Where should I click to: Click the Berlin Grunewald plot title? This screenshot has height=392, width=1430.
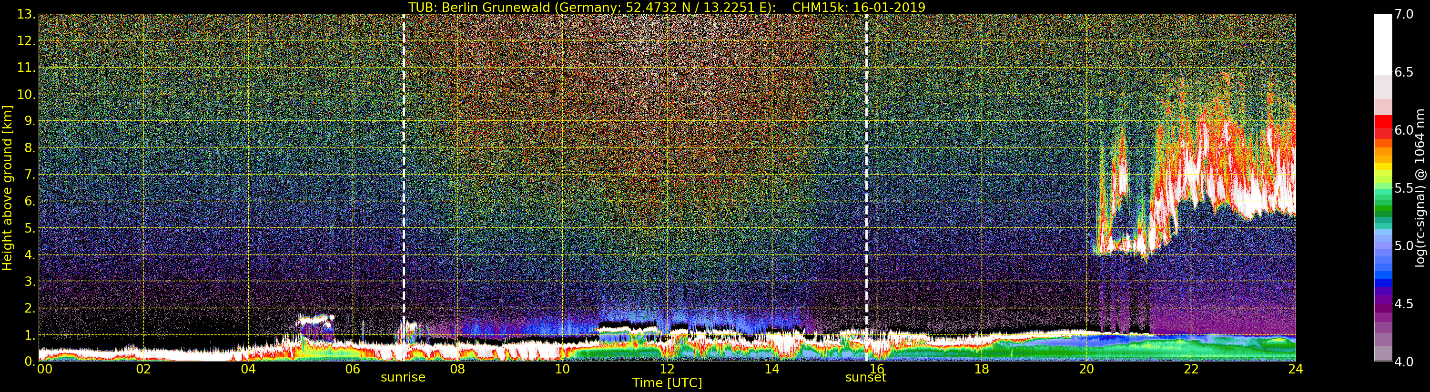point(667,7)
